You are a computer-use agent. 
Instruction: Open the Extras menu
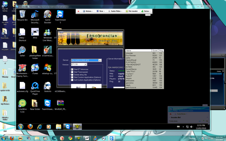coord(146,11)
